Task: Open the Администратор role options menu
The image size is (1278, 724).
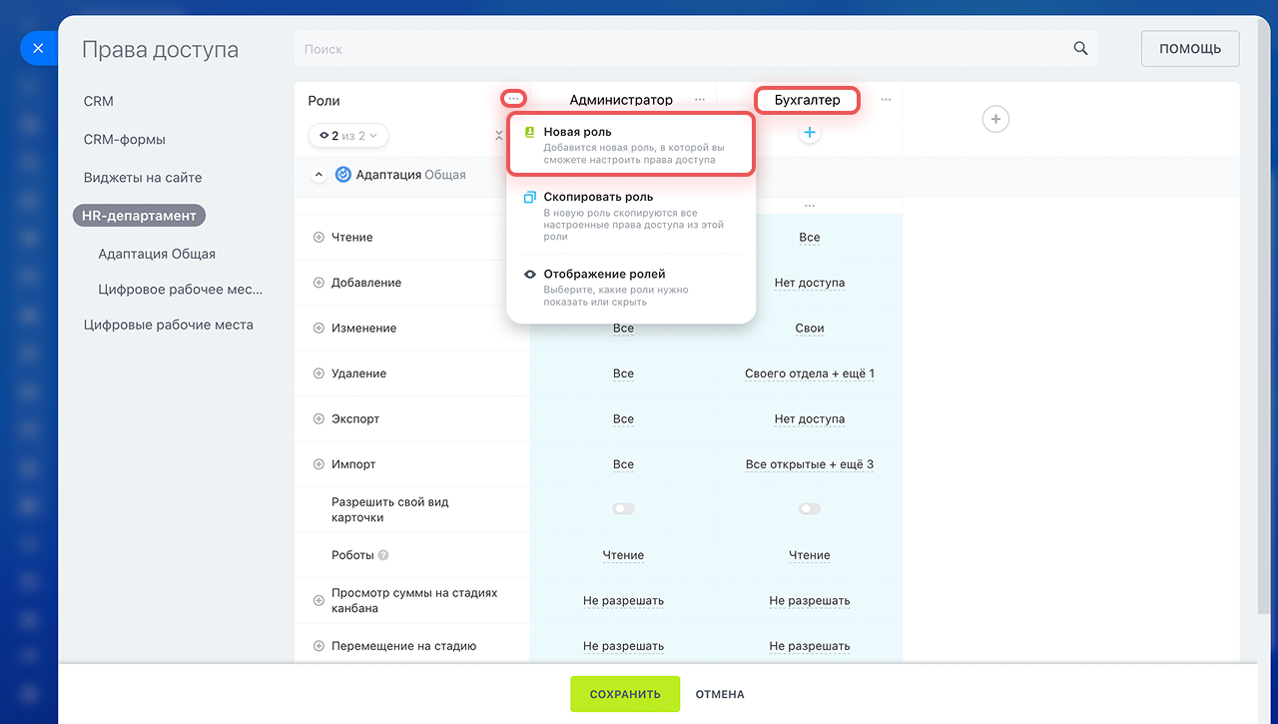Action: click(700, 100)
